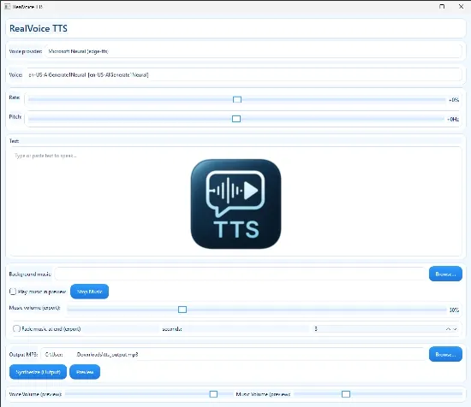Increase fade seconds with up arrow
Viewport: 471px width, 407px height.
[x=448, y=329]
